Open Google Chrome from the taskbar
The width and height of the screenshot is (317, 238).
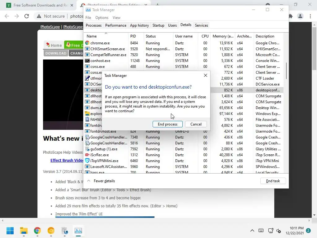37,231
